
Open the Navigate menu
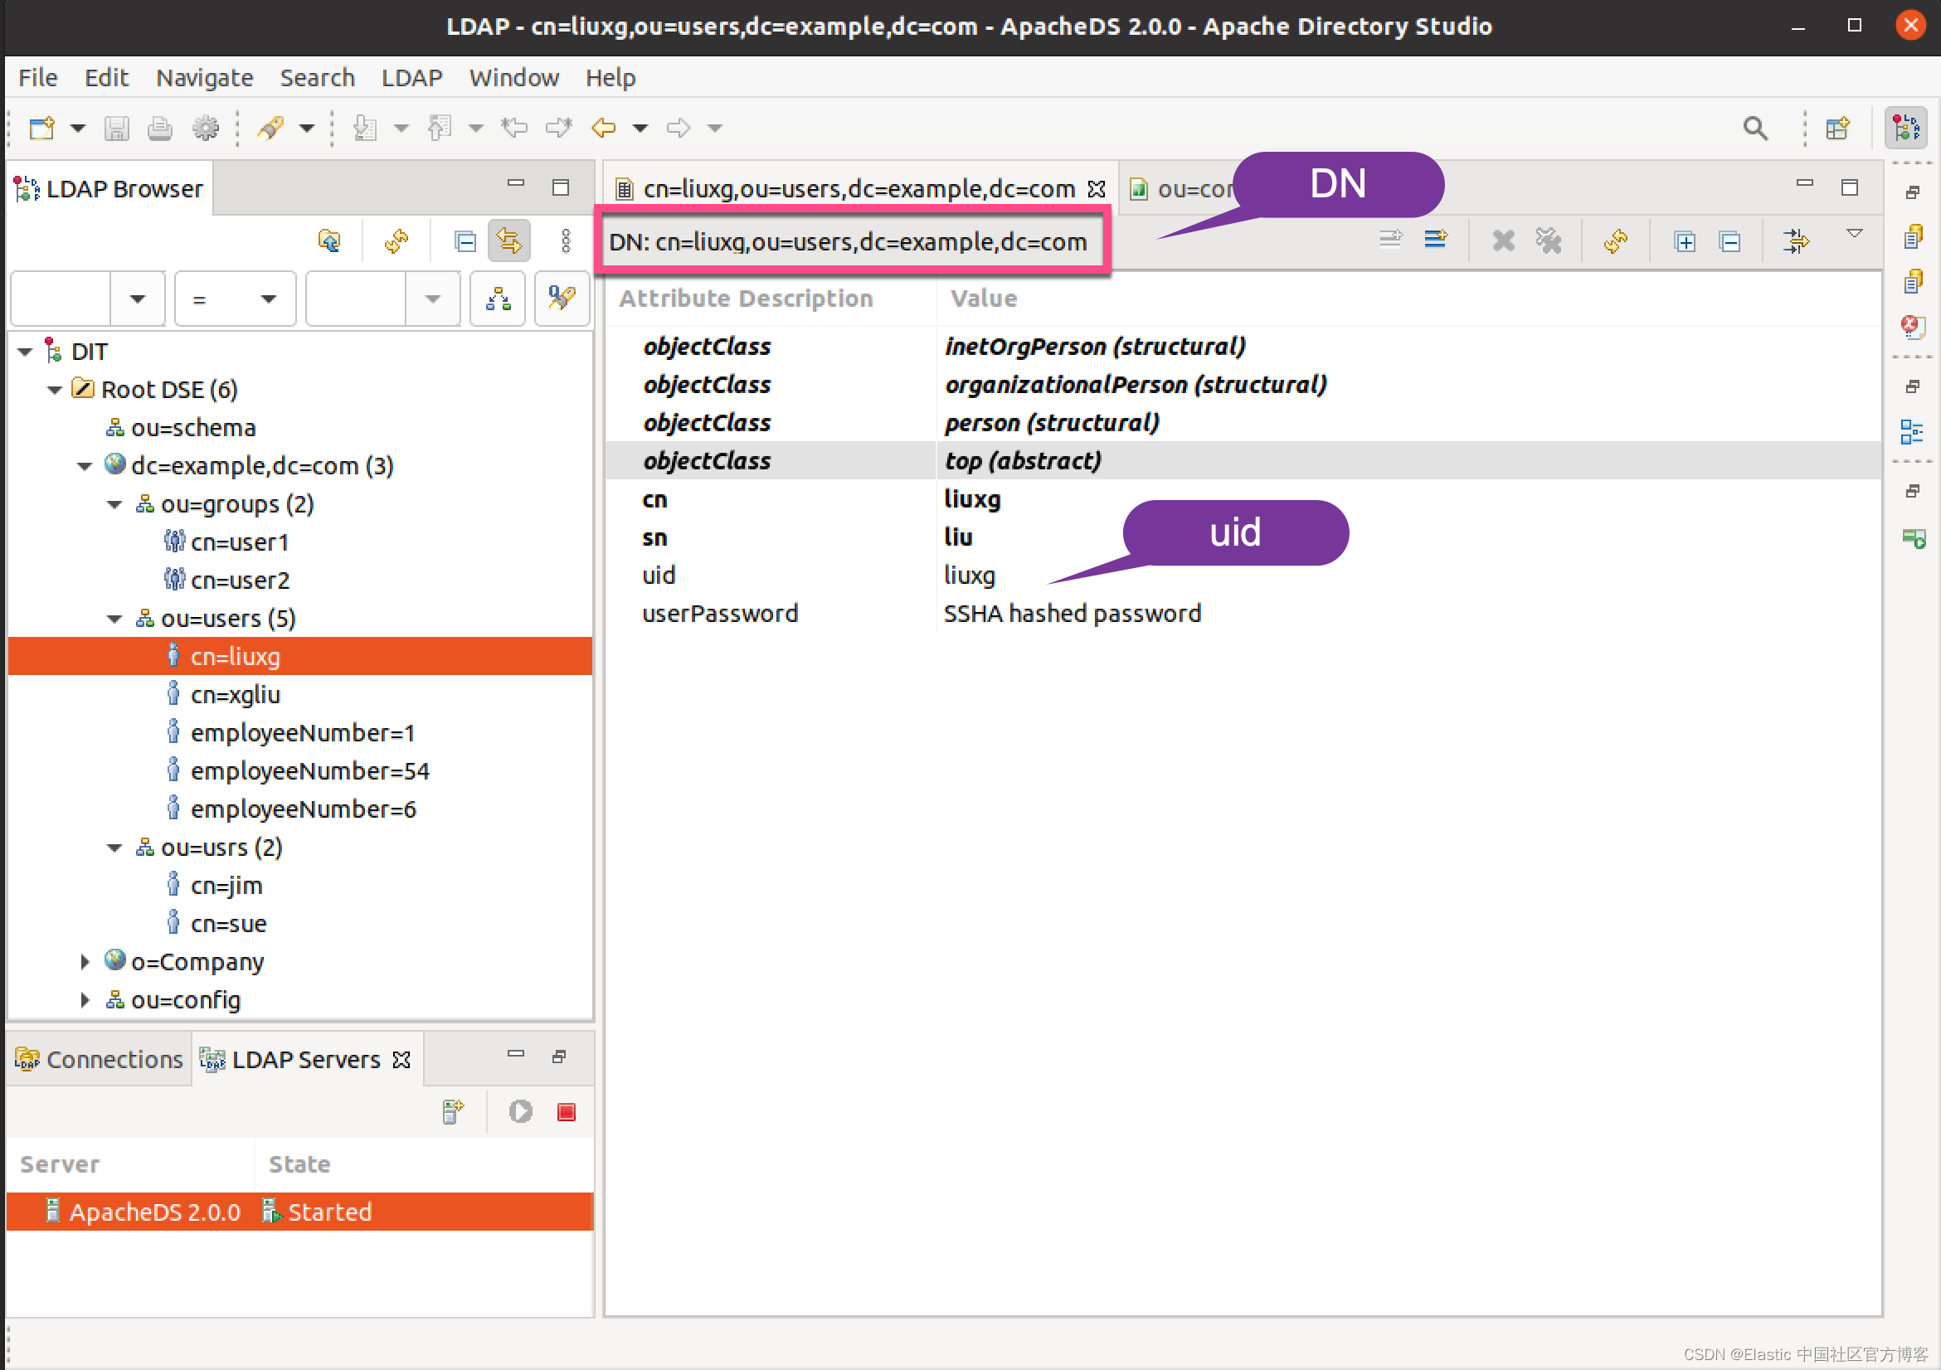pyautogui.click(x=204, y=78)
